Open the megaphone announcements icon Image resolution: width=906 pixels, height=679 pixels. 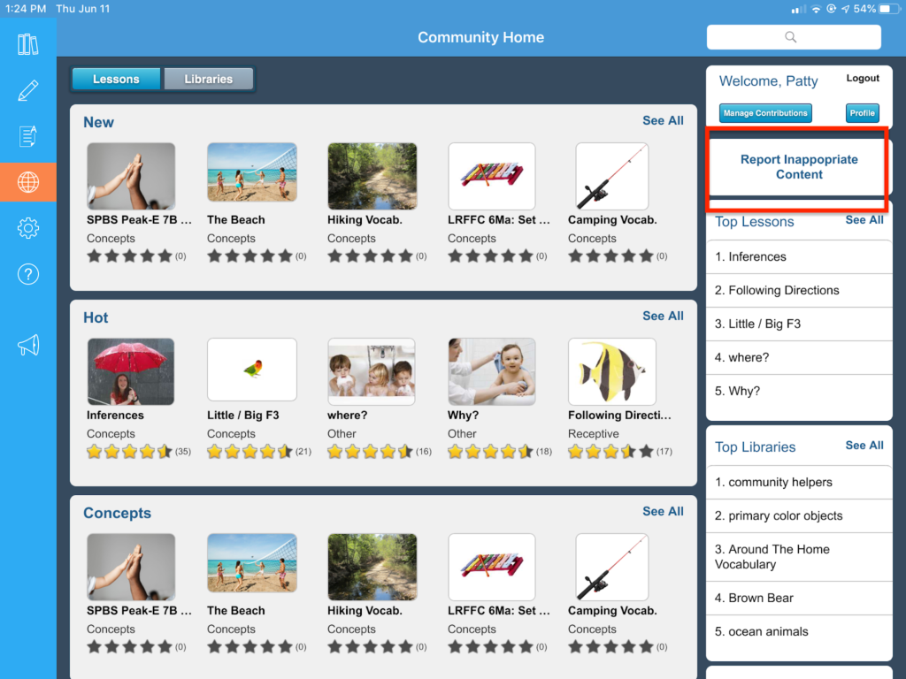(x=27, y=346)
